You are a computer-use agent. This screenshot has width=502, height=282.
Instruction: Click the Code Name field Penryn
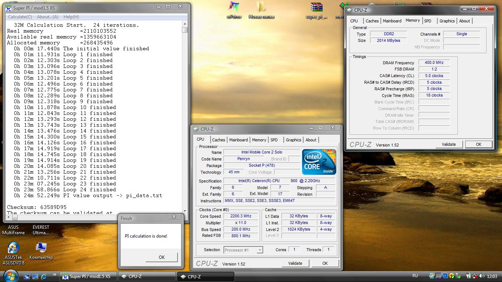(x=243, y=159)
